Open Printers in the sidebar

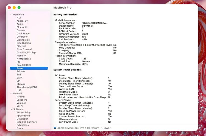pos(21,71)
